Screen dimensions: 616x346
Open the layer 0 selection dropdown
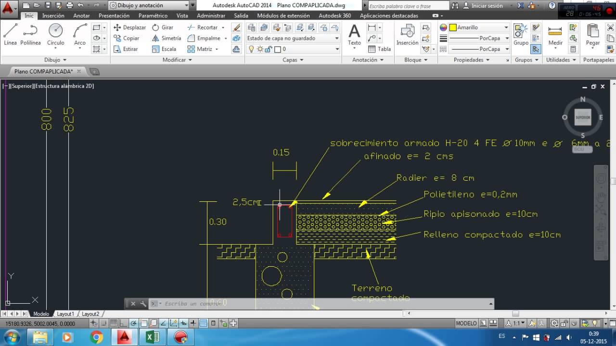point(293,49)
